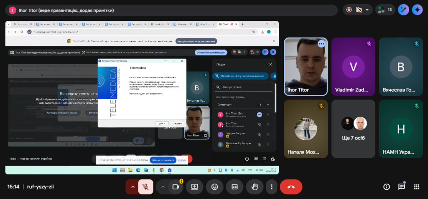Open the meeting details info icon

pyautogui.click(x=387, y=187)
